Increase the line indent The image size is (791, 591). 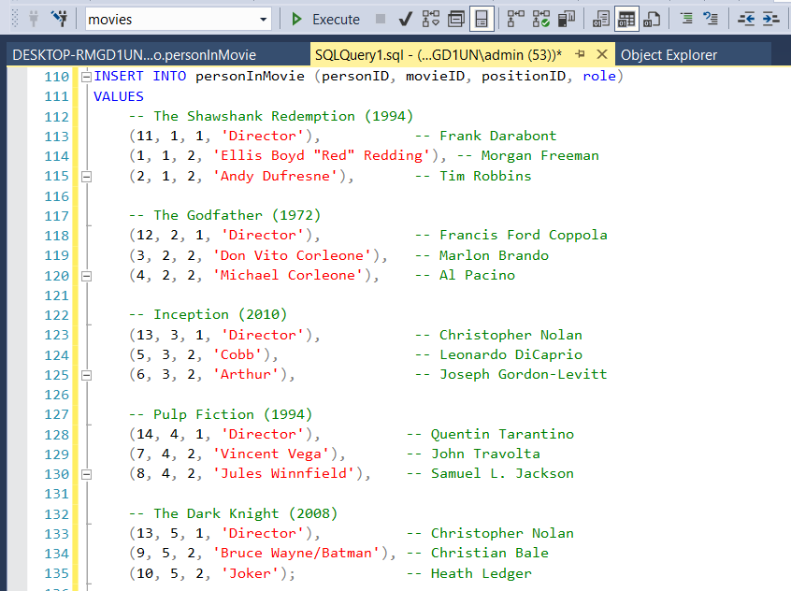770,20
